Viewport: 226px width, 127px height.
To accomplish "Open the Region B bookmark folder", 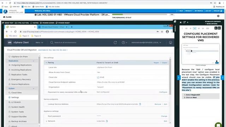I will click(x=36, y=36).
